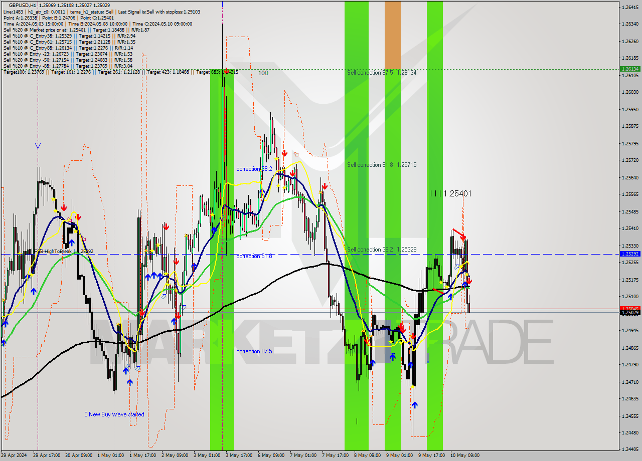Click the 1.25410 price axis value
Screen dimensions: 642x461
(630, 228)
